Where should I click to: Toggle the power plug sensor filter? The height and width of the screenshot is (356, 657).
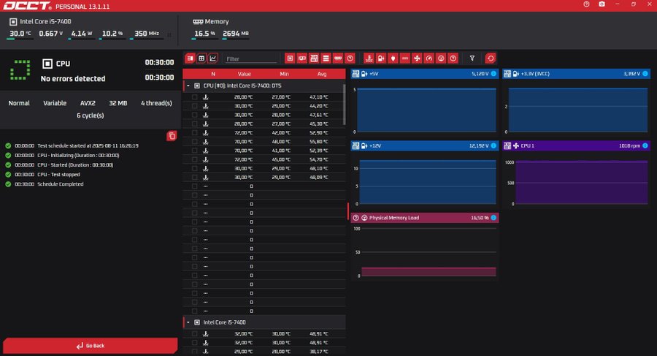pos(393,58)
